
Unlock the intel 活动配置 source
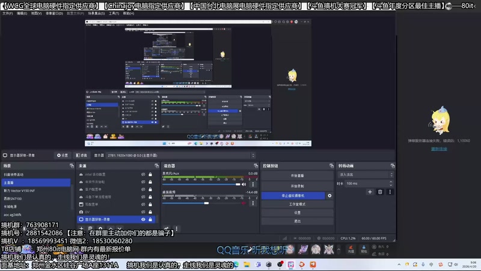150,175
